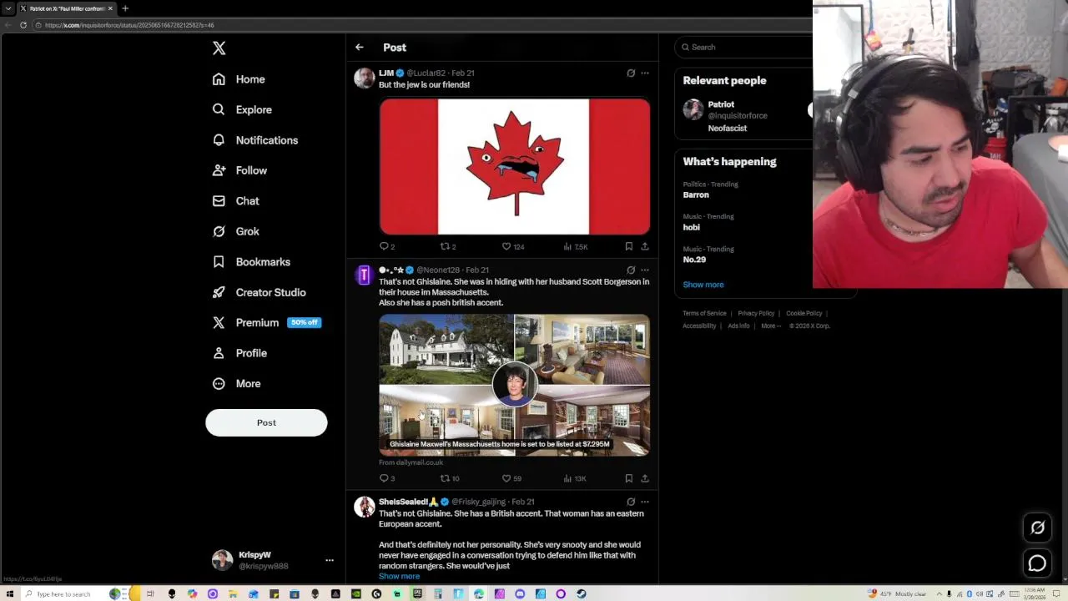Expand the More menu in sidebar
The height and width of the screenshot is (601, 1068).
(x=236, y=383)
